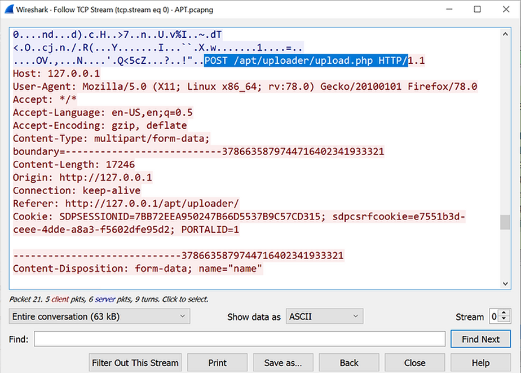Click the scrollbar down arrow
521x373 pixels.
point(505,283)
